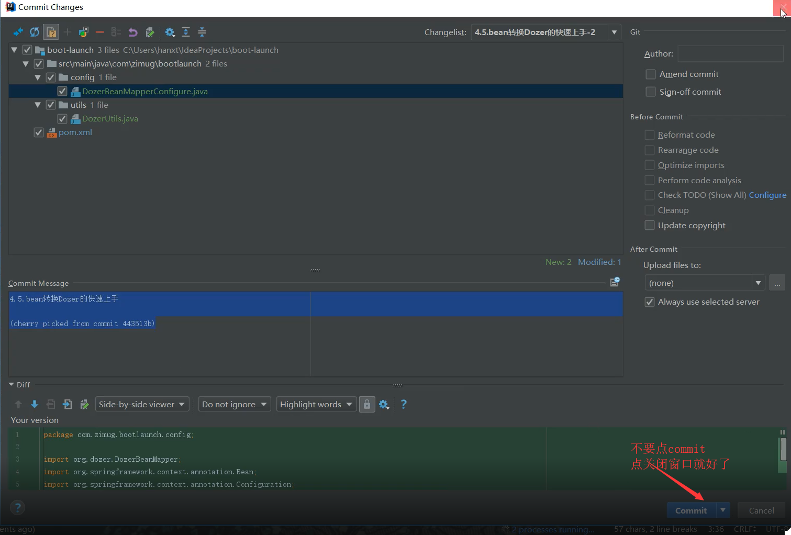This screenshot has width=791, height=535.
Task: Open the Diff settings gear icon
Action: coord(384,404)
